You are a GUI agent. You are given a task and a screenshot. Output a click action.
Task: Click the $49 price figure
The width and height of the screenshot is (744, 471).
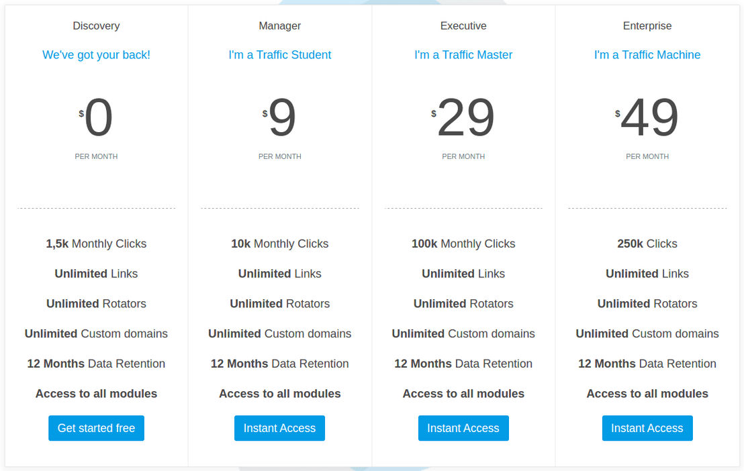point(647,117)
